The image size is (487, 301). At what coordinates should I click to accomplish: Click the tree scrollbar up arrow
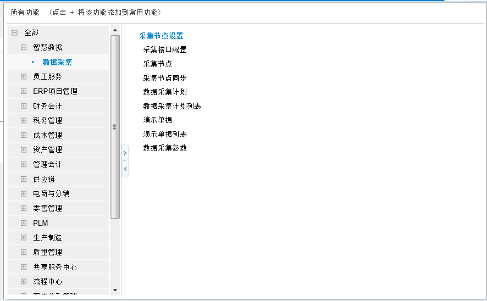[115, 30]
